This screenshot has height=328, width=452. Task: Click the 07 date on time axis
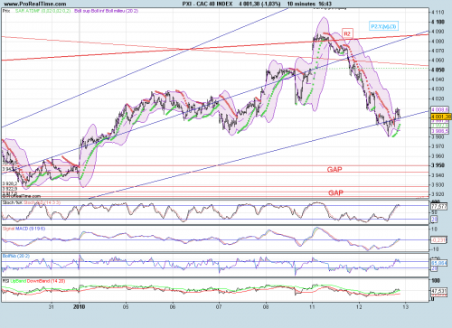(219, 307)
